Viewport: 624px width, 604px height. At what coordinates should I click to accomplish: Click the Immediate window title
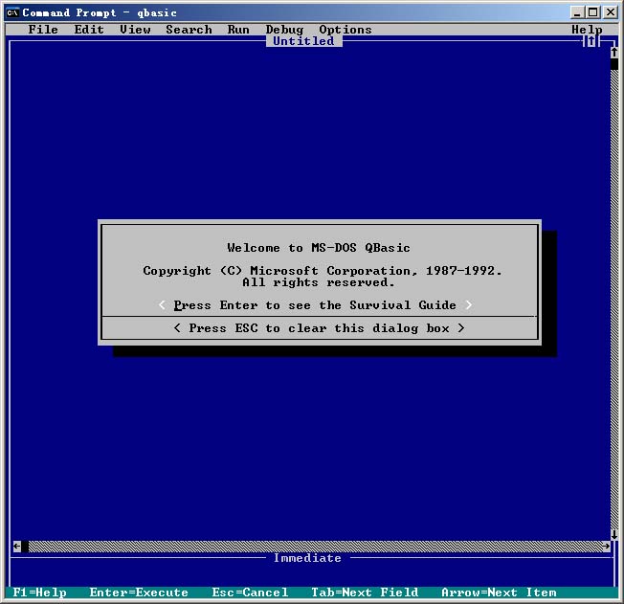[x=307, y=558]
